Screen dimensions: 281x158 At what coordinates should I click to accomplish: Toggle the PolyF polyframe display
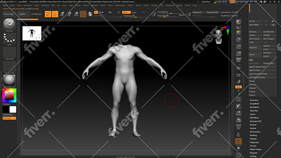[238, 127]
